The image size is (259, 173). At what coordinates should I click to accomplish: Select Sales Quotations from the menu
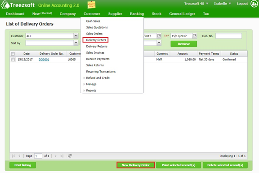tap(97, 27)
